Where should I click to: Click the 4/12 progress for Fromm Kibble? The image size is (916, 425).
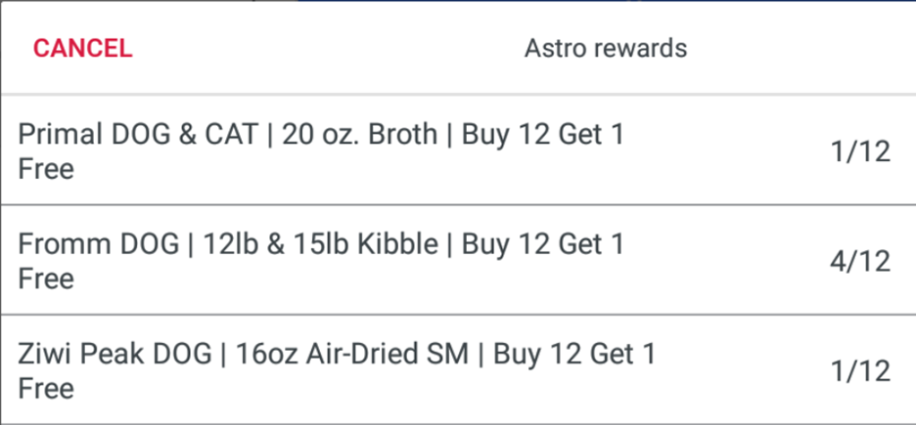click(859, 262)
